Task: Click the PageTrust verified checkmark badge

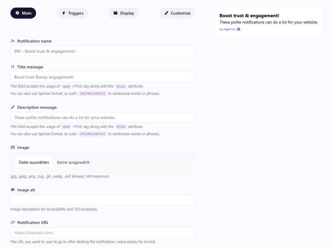Action: (x=239, y=29)
